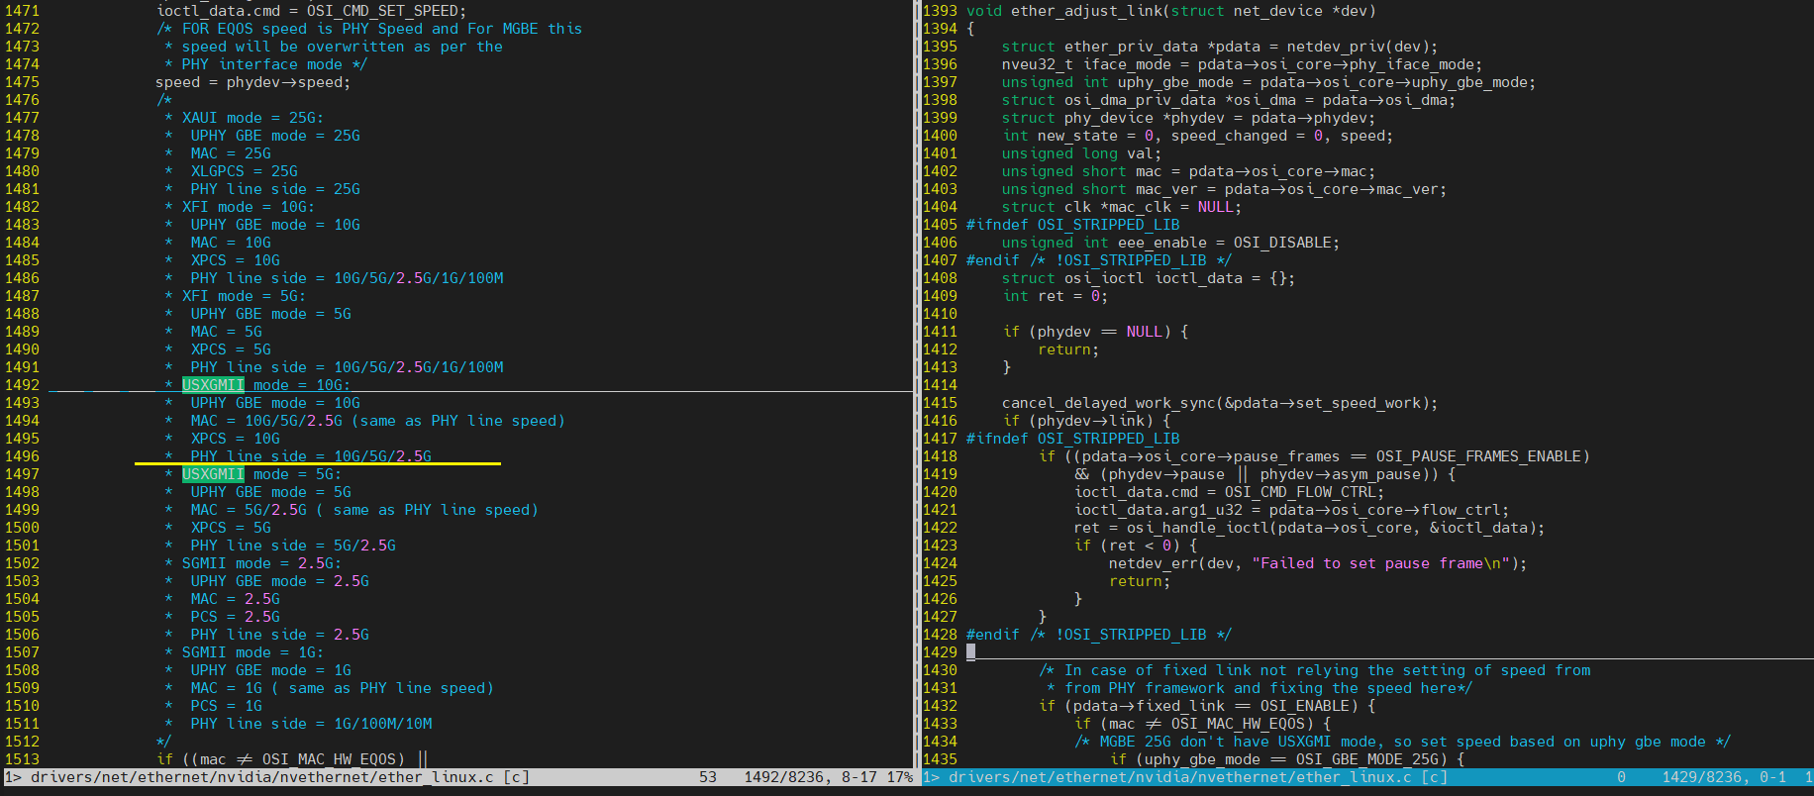
Task: Click 'PHY line side = 10G/5G/2.5G' comment
Action: pos(311,456)
